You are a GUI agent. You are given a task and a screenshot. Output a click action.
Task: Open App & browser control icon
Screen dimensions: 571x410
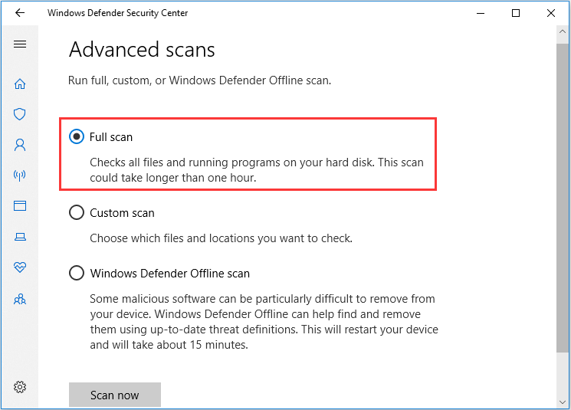point(20,205)
